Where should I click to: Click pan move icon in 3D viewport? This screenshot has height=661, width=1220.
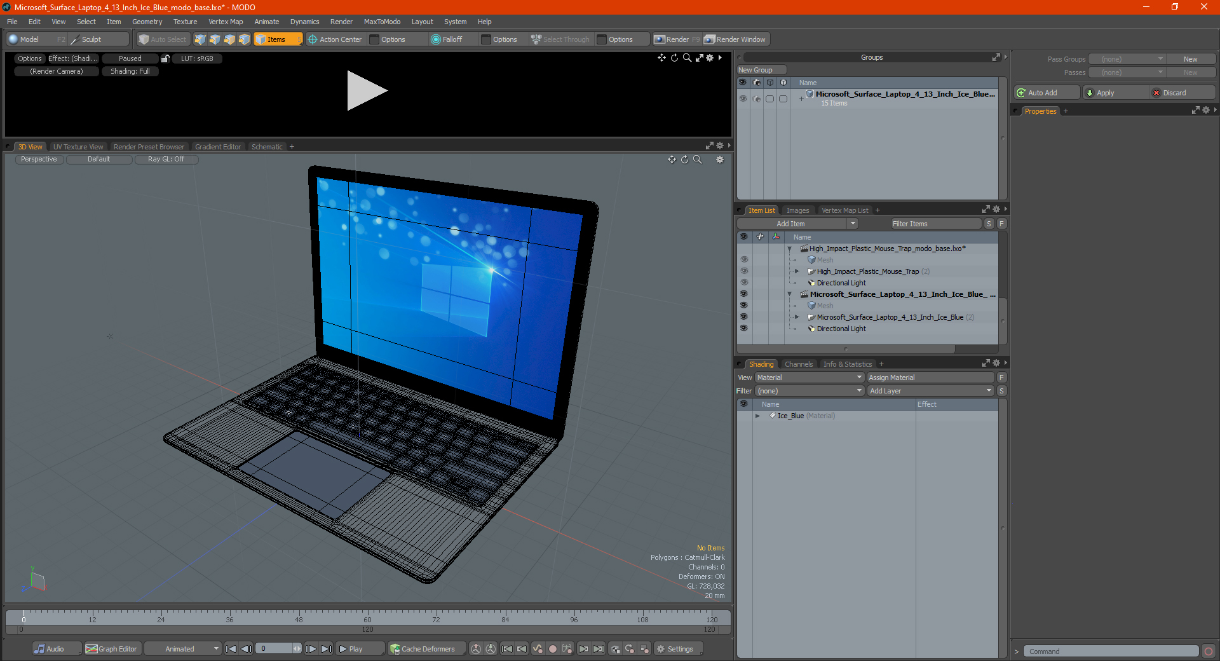(672, 160)
